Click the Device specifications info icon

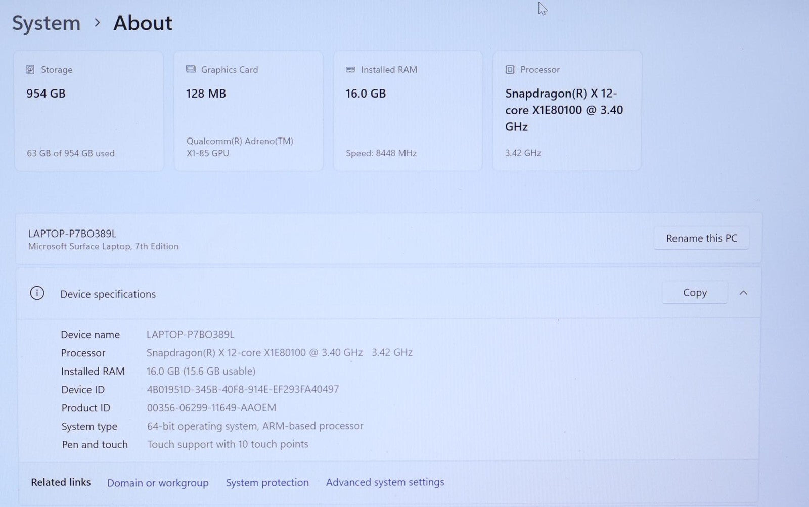coord(37,293)
